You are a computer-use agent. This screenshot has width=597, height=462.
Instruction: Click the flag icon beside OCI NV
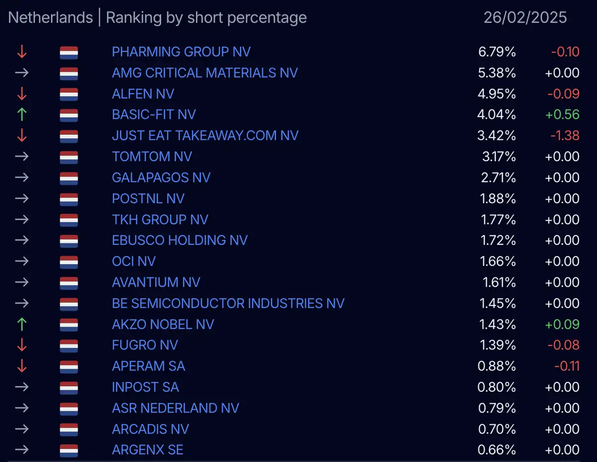[69, 261]
